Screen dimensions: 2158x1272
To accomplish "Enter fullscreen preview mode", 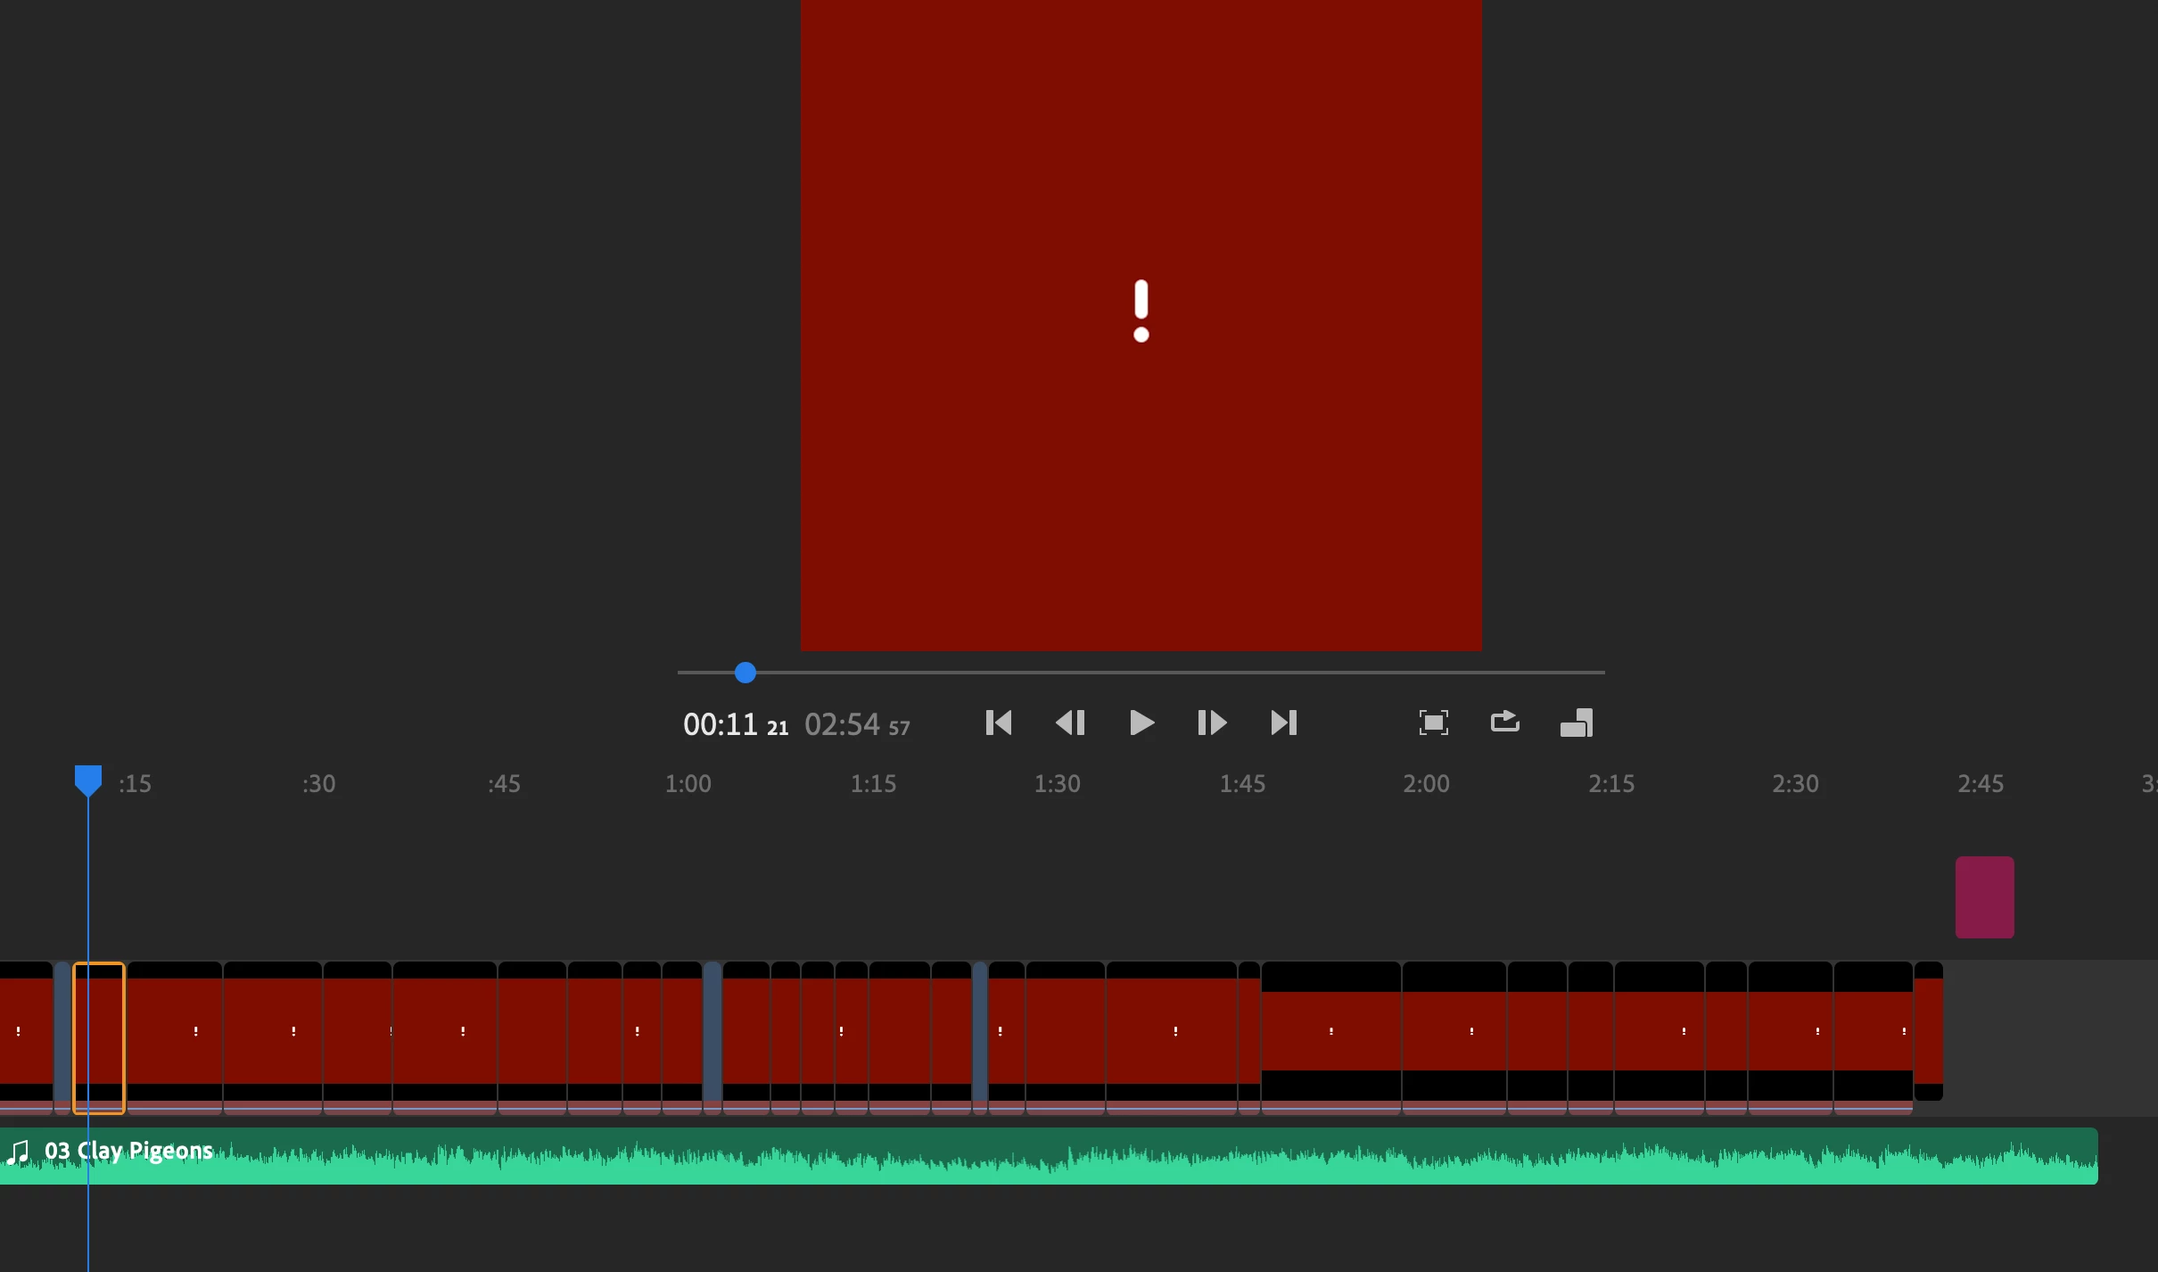I will tap(1433, 723).
